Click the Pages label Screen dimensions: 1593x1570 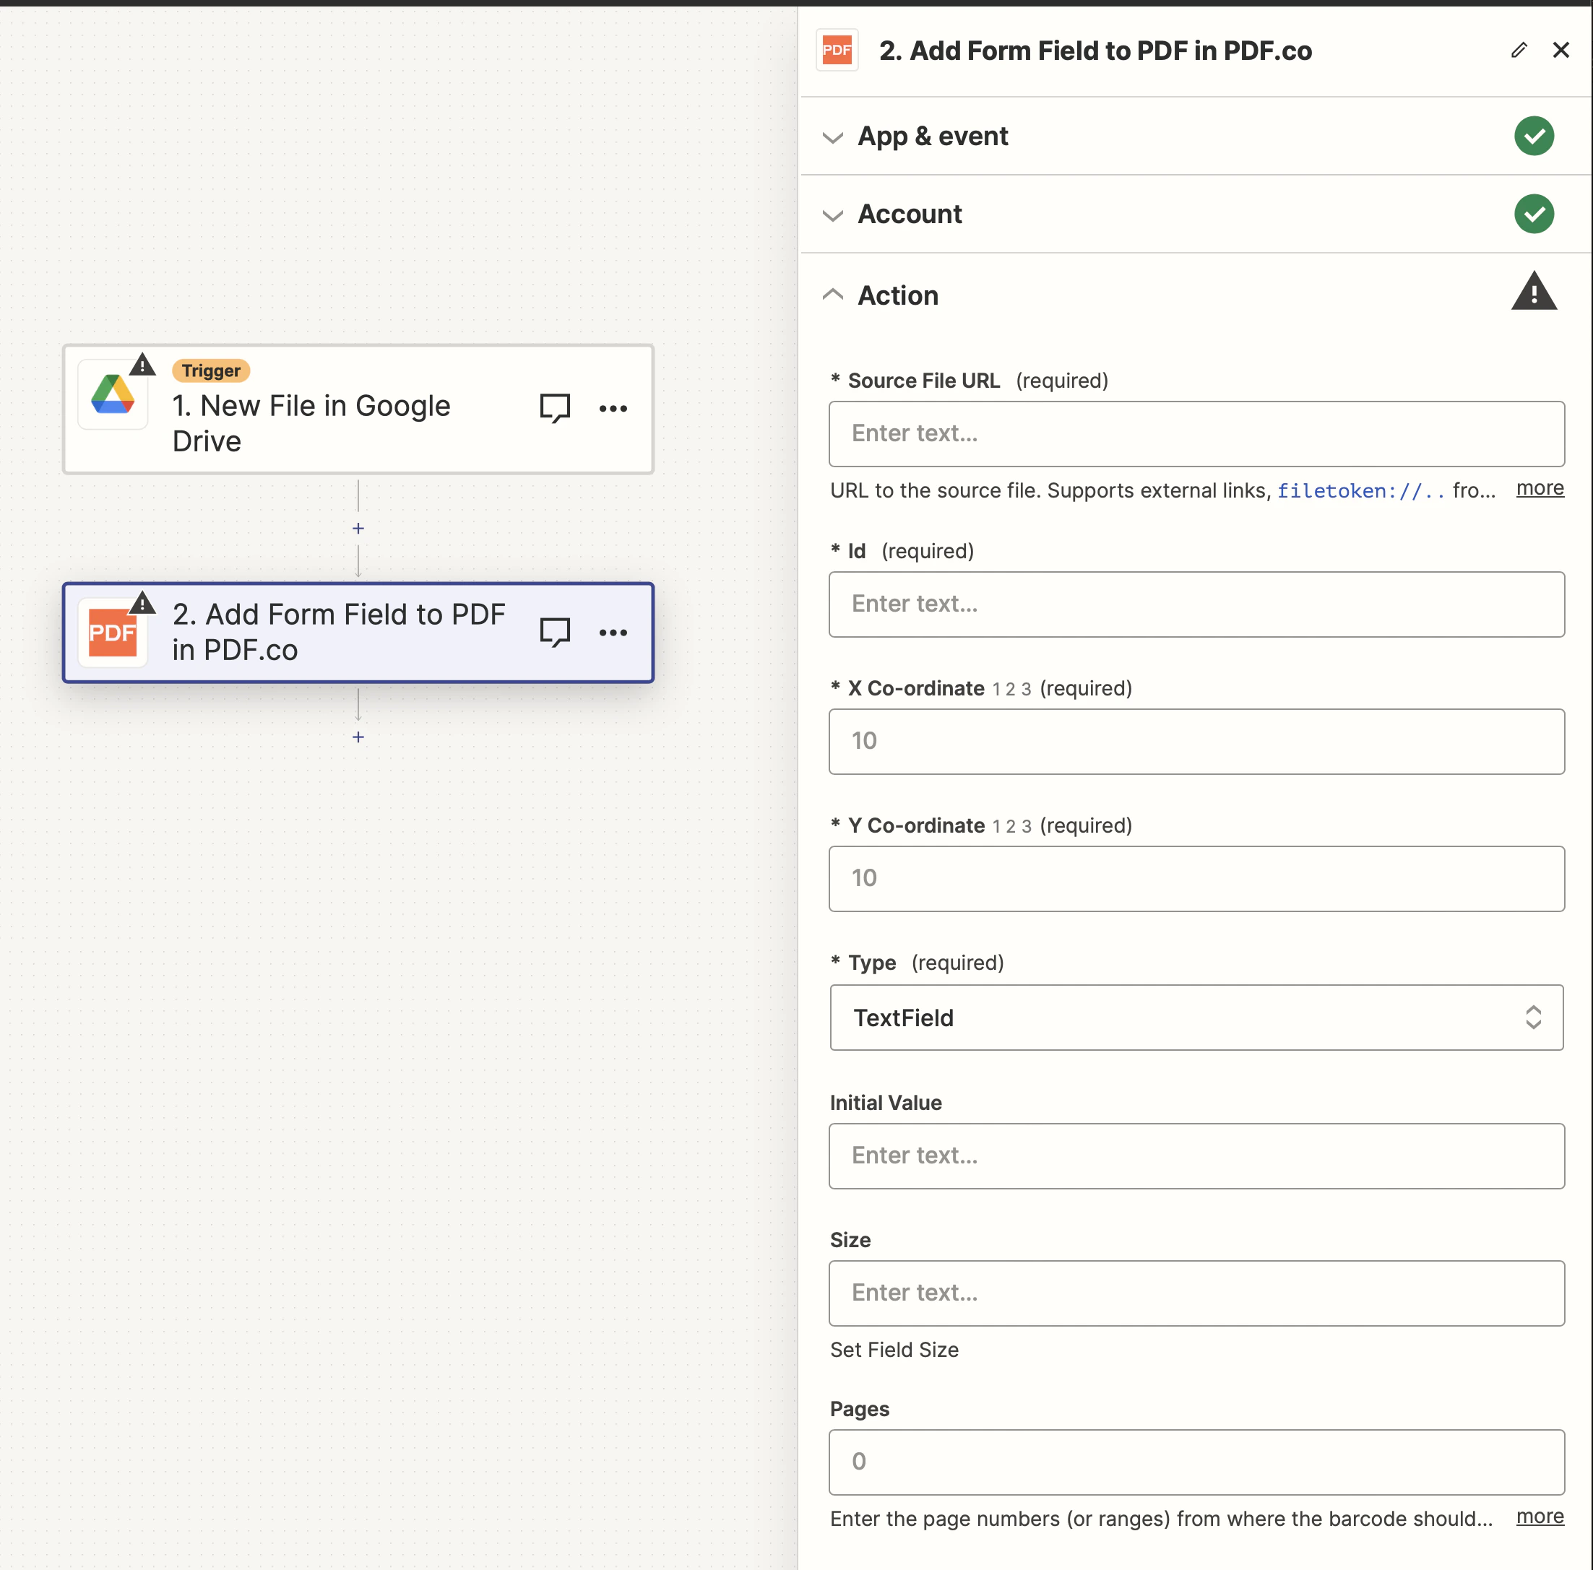click(x=859, y=1409)
